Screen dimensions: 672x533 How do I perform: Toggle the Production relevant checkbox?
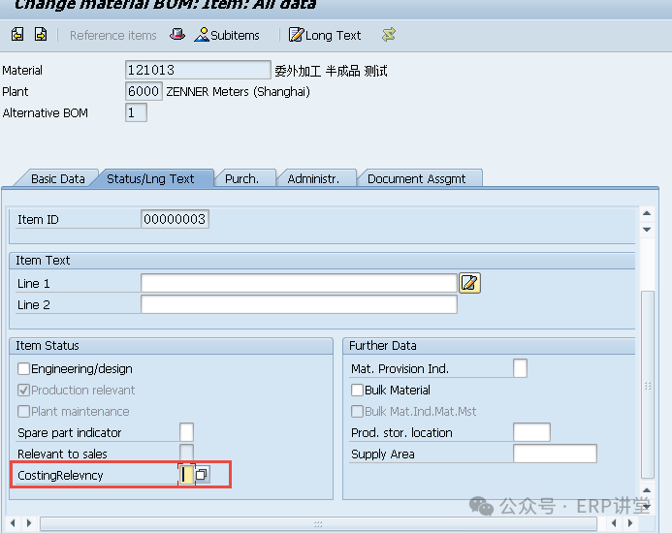[x=24, y=391]
